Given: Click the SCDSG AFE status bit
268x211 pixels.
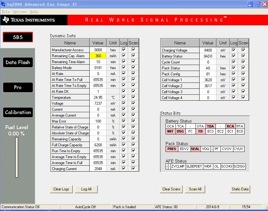Looking at the screenshot, I should (x=239, y=166).
